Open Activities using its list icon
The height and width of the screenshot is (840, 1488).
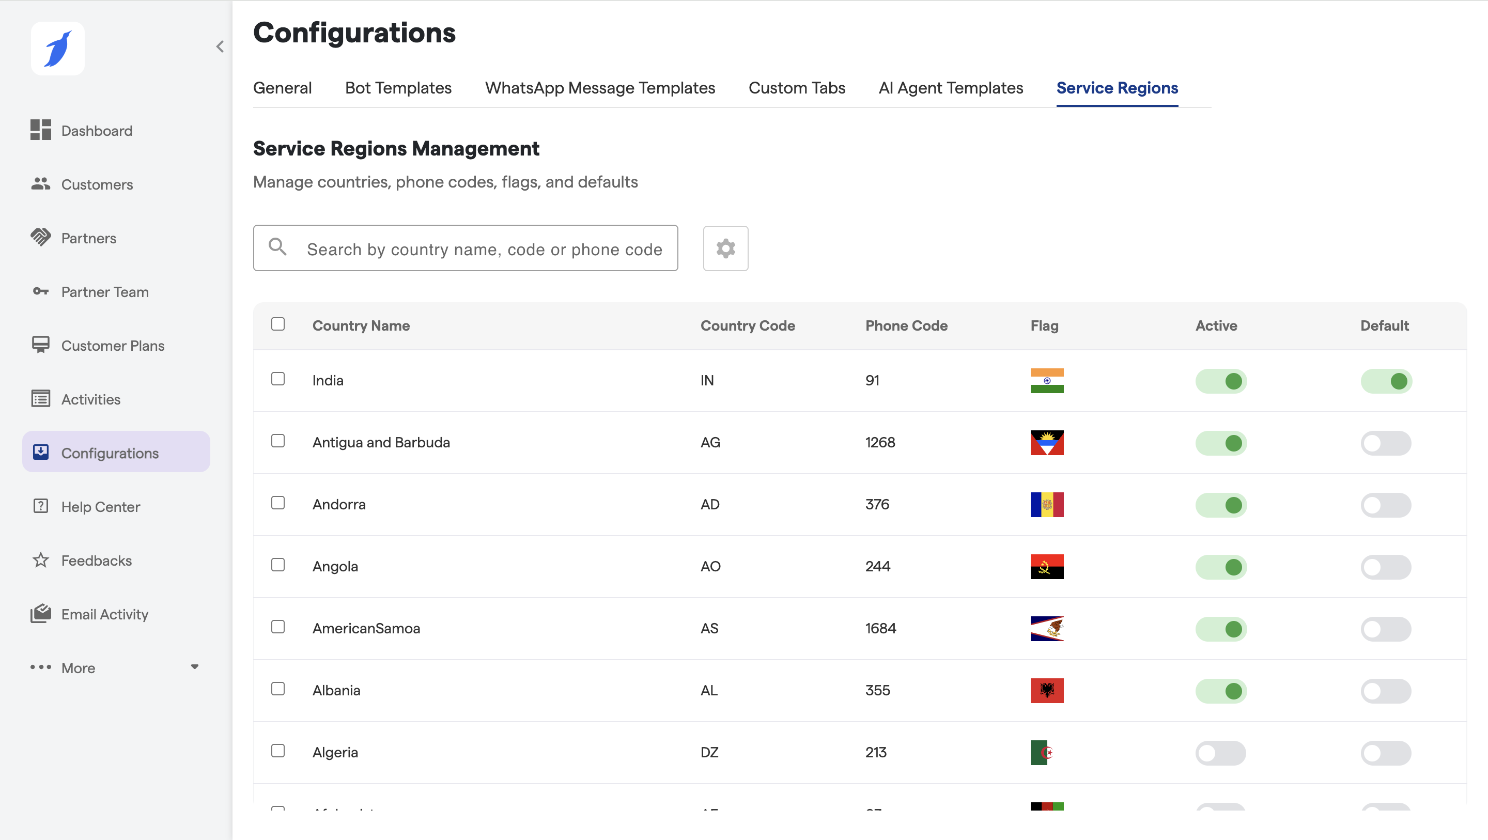tap(40, 399)
